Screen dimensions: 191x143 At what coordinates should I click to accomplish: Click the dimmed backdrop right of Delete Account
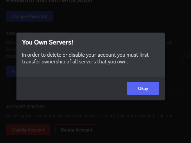pos(140,130)
